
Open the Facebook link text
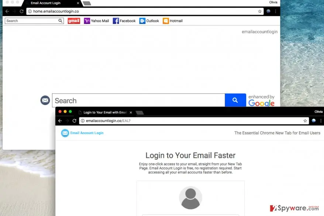click(x=127, y=21)
